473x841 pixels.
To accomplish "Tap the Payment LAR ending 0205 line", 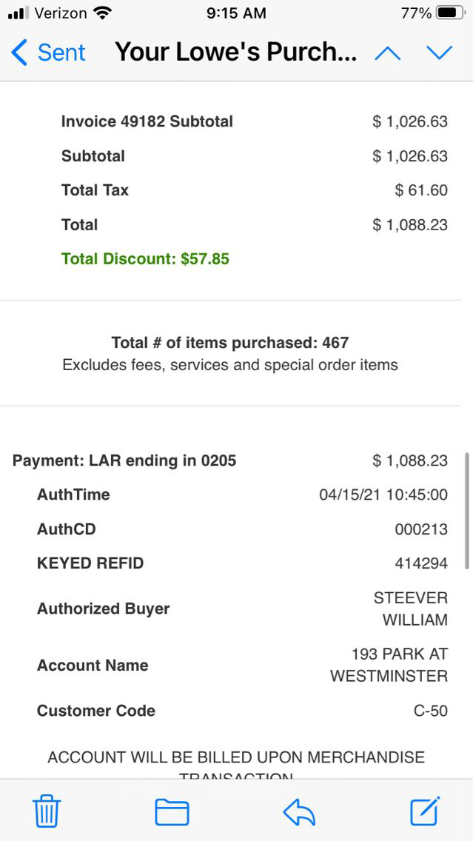I will [124, 460].
